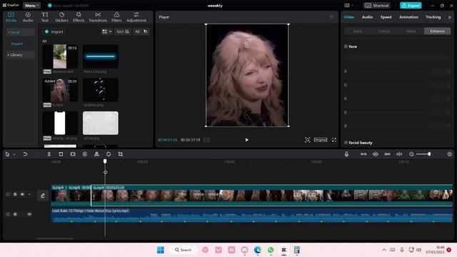The width and height of the screenshot is (457, 257).
Task: Click the fullscreen icon in the player
Action: click(334, 140)
